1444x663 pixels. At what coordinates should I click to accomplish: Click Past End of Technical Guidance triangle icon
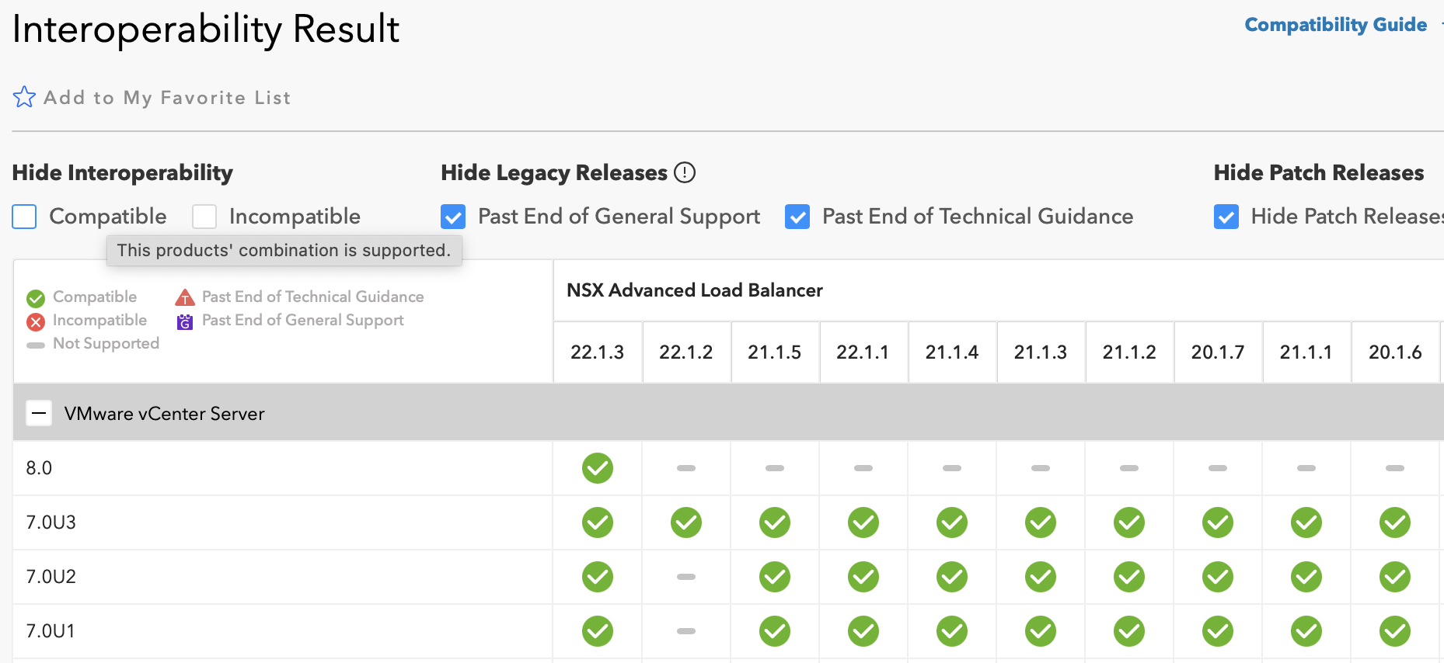pyautogui.click(x=185, y=297)
